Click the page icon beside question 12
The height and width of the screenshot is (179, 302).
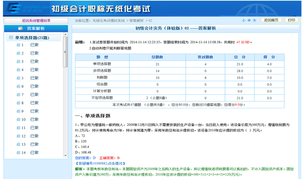pyautogui.click(x=18, y=136)
